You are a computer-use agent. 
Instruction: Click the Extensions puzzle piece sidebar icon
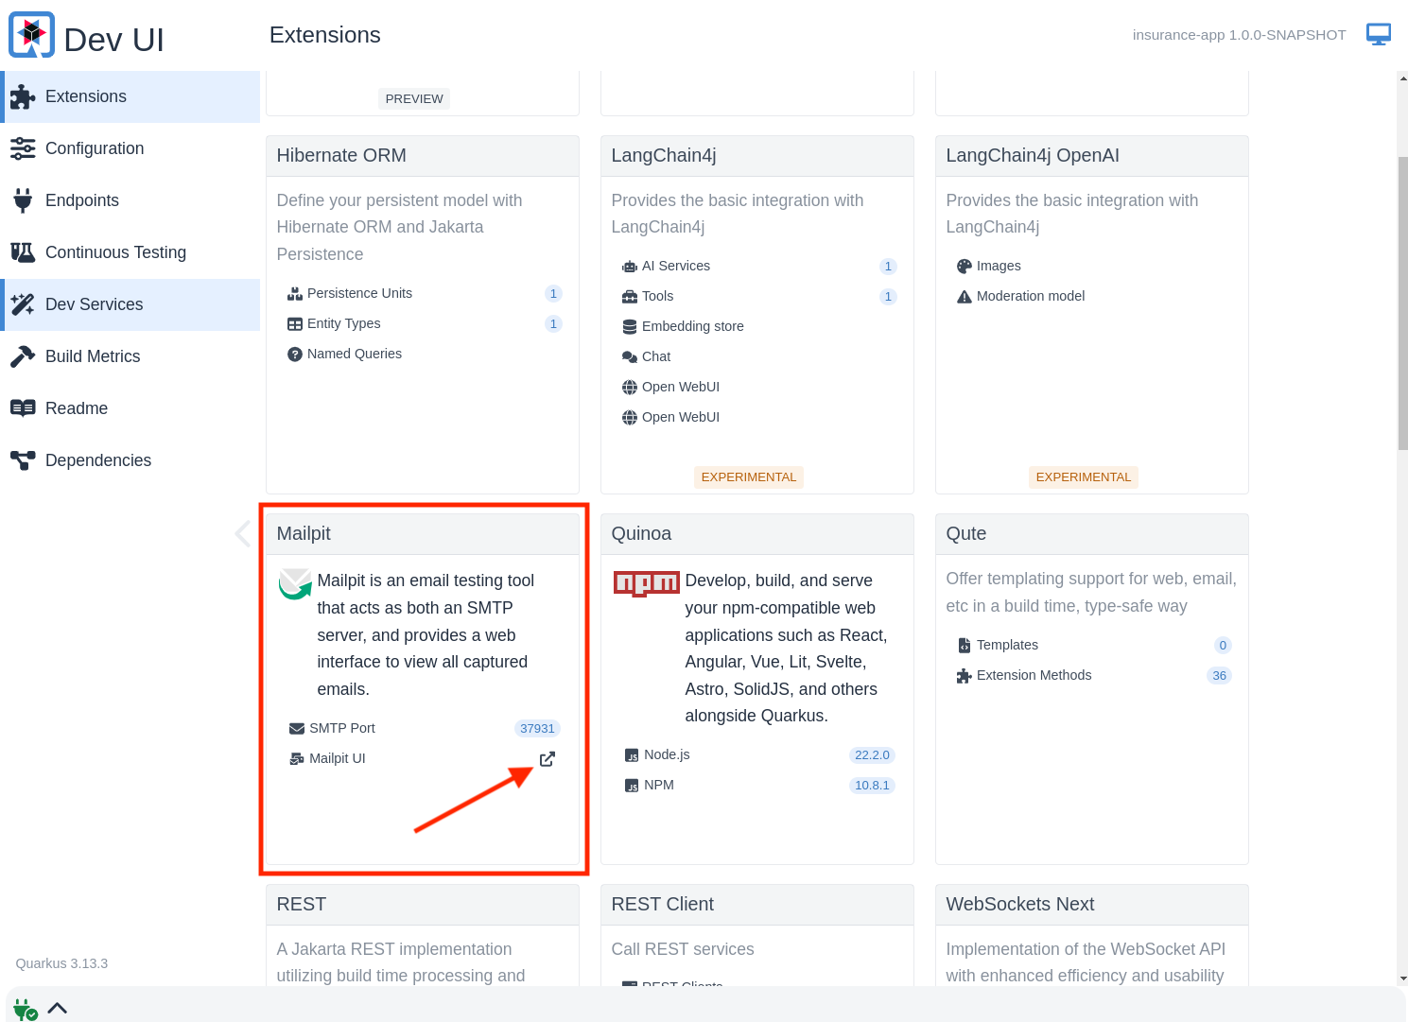[x=23, y=97]
